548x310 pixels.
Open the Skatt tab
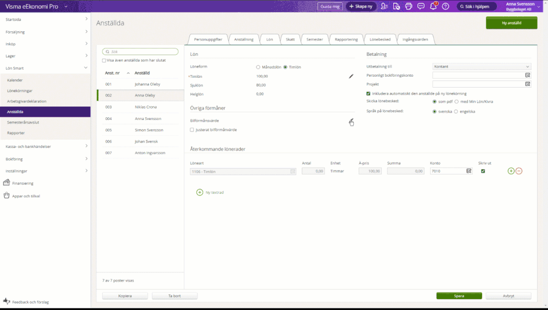(290, 39)
